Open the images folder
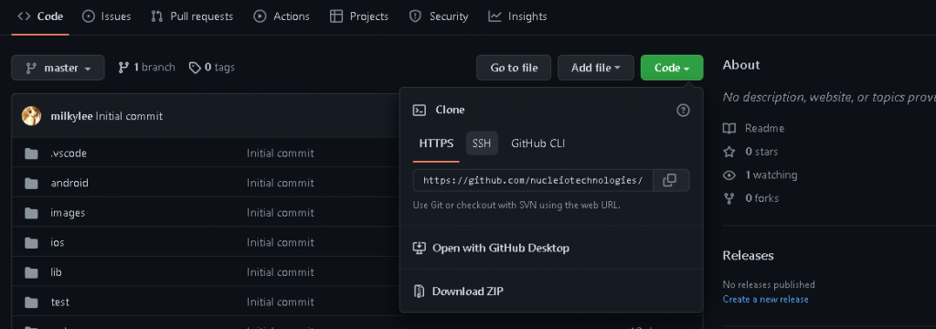 click(68, 213)
